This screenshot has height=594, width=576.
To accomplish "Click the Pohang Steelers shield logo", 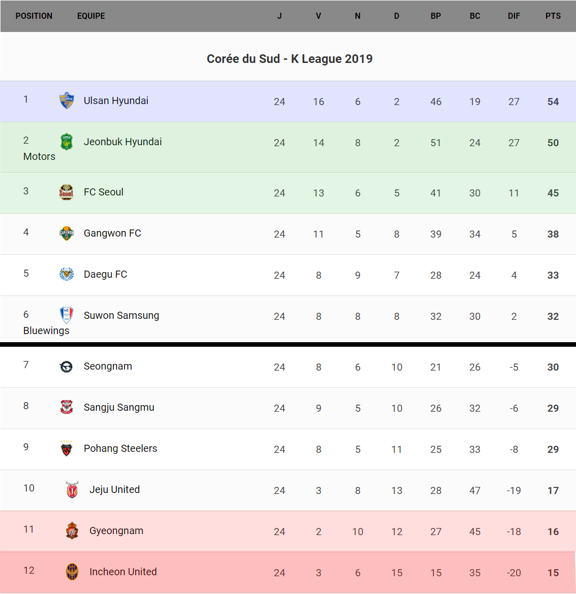I will 67,448.
